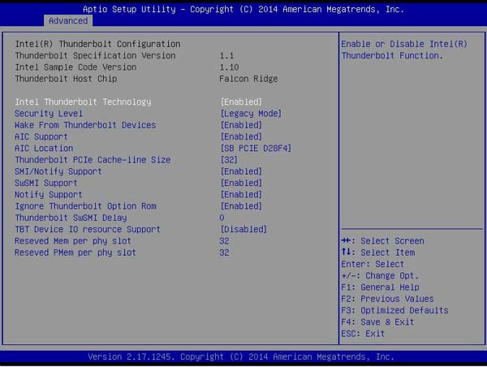Select Wake From Thunderbolt Devices option
The width and height of the screenshot is (487, 367).
click(x=85, y=125)
